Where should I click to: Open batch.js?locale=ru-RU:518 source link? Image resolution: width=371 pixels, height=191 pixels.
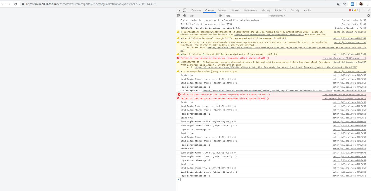(350, 32)
